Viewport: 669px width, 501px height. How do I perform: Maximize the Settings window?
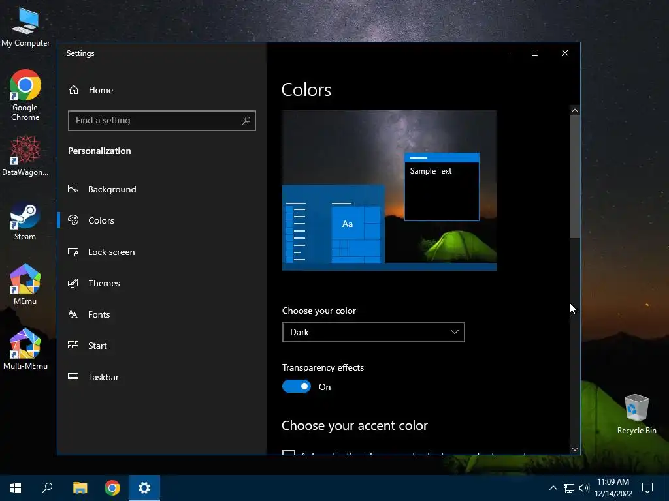535,53
